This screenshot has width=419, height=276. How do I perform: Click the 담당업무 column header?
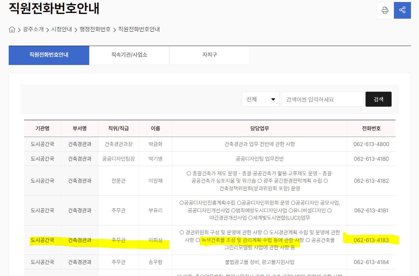tap(259, 128)
